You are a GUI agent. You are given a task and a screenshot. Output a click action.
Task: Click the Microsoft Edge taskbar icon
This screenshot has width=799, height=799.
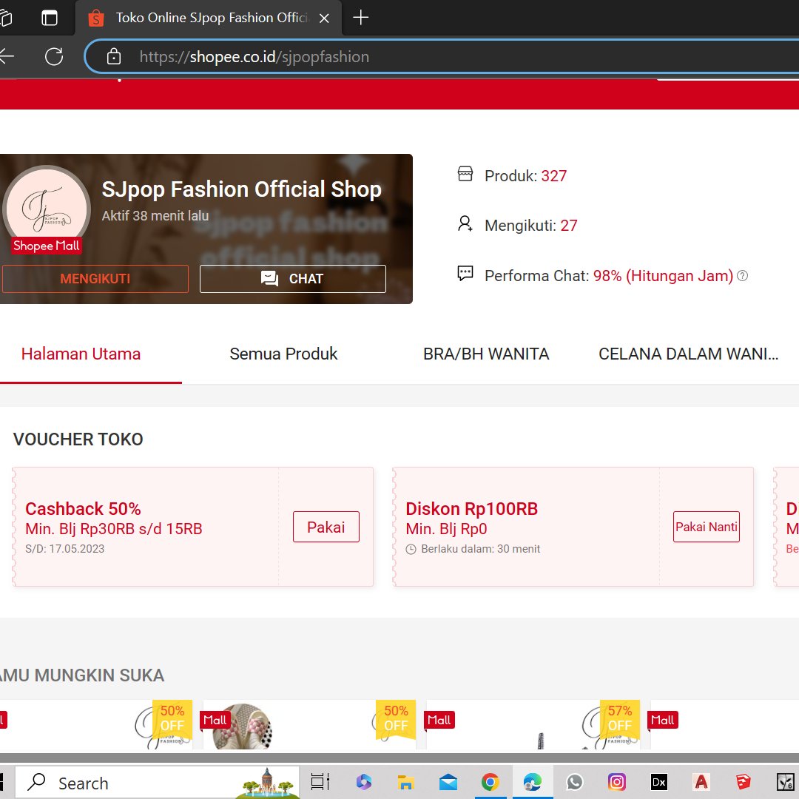point(533,782)
